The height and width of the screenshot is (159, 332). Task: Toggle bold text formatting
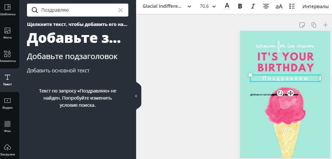(x=240, y=6)
